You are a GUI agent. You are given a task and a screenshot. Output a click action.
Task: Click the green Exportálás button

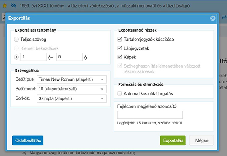click(173, 140)
